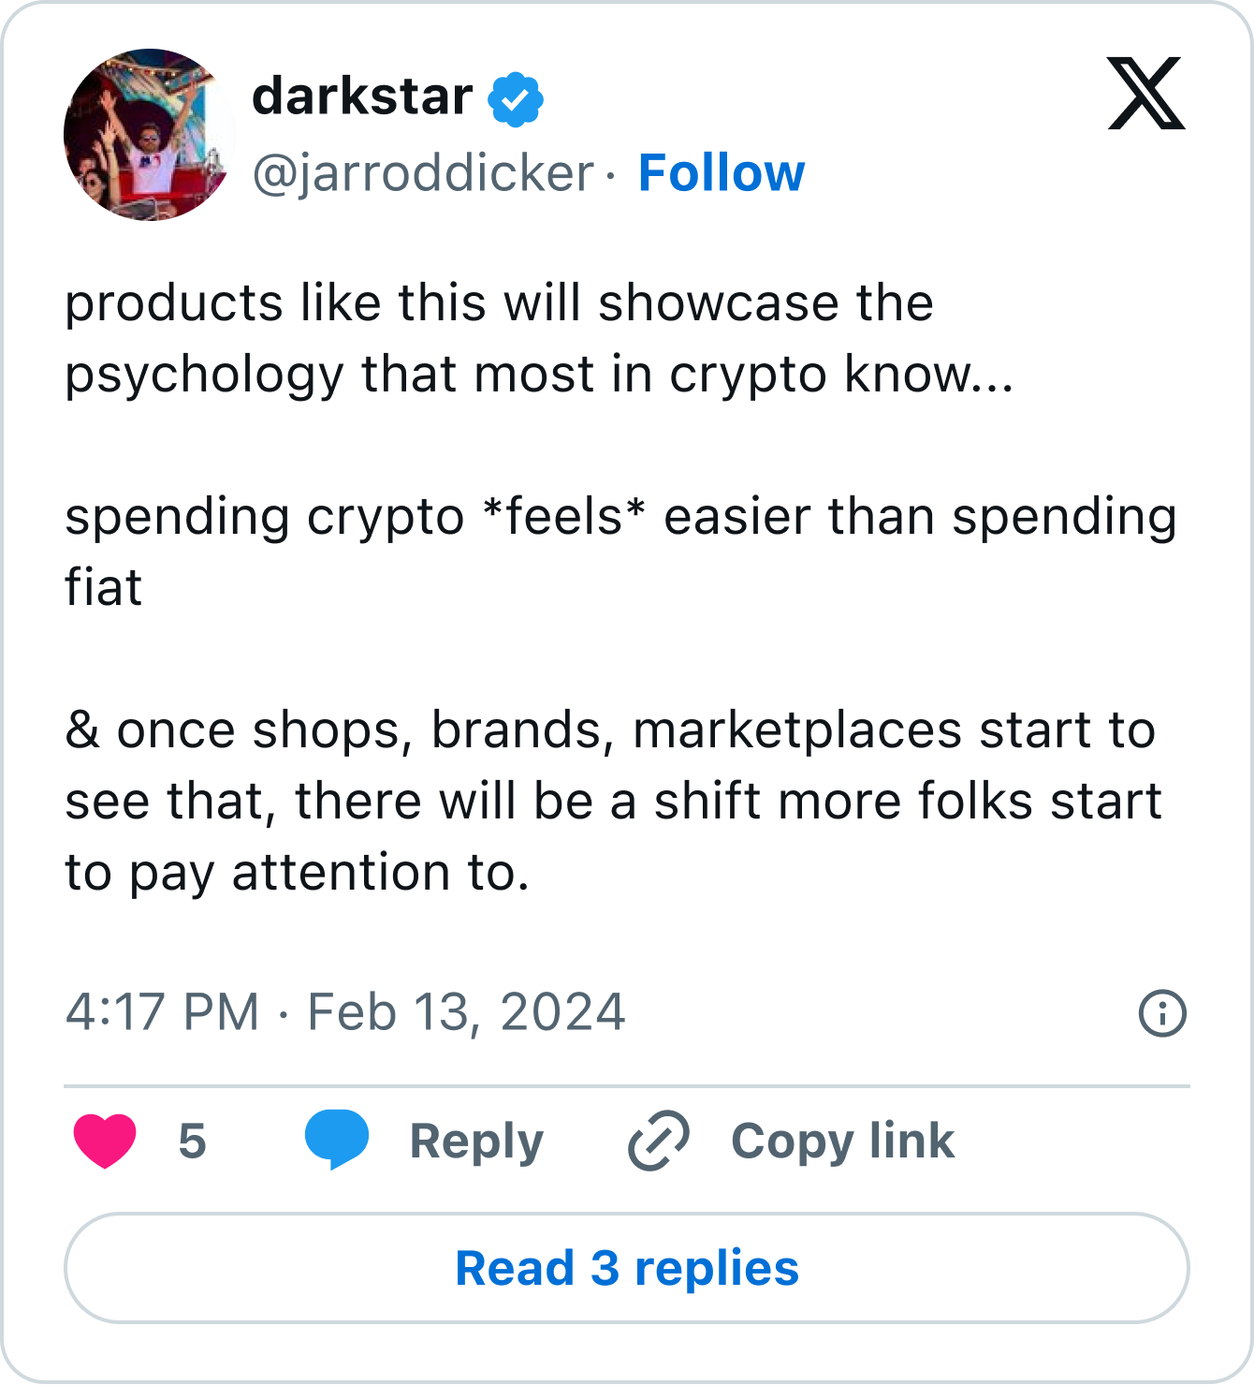Open Read 3 replies
1254x1385 pixels.
[x=627, y=1268]
